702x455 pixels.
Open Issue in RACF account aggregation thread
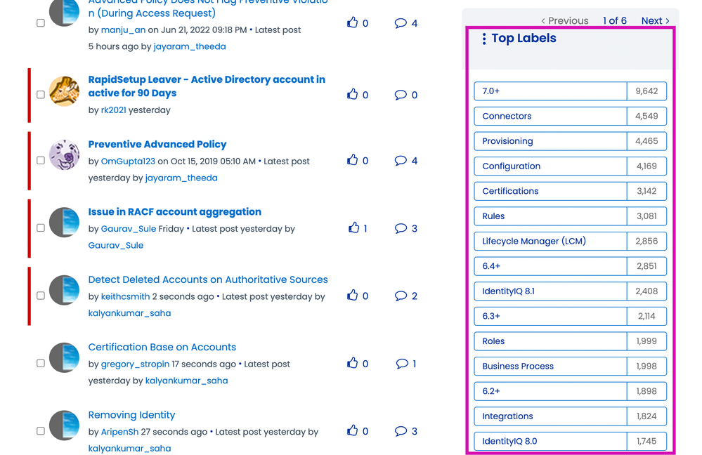point(174,211)
